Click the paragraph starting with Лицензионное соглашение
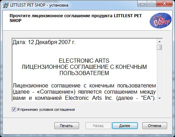 (84, 92)
